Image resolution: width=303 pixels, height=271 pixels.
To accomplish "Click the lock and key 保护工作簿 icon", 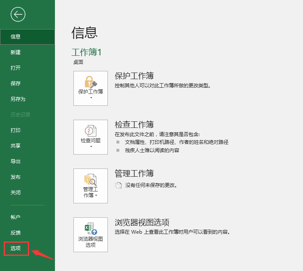I will click(91, 82).
